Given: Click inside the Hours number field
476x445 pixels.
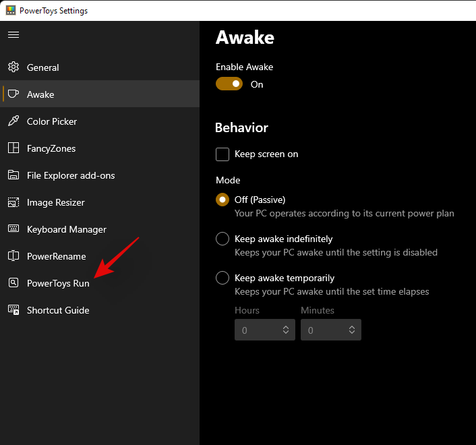Looking at the screenshot, I should click(255, 330).
